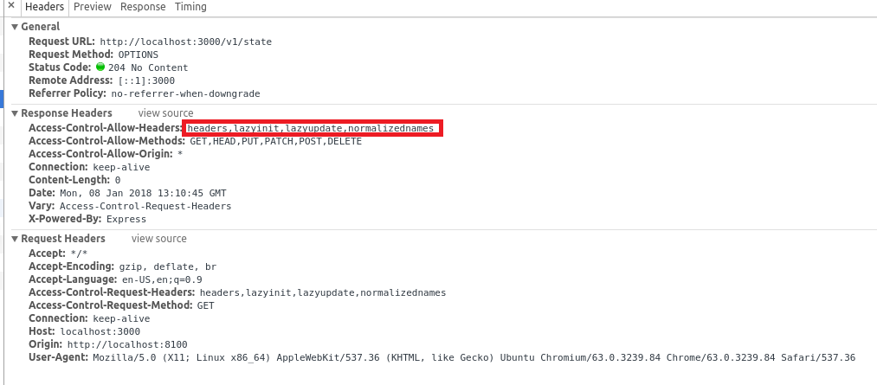This screenshot has height=385, width=877.
Task: Select the OPTIONS request method value
Action: point(139,55)
